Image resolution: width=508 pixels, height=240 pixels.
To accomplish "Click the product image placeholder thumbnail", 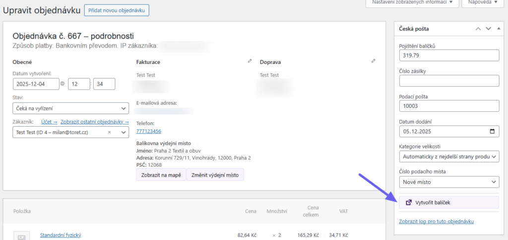I will pos(21,236).
